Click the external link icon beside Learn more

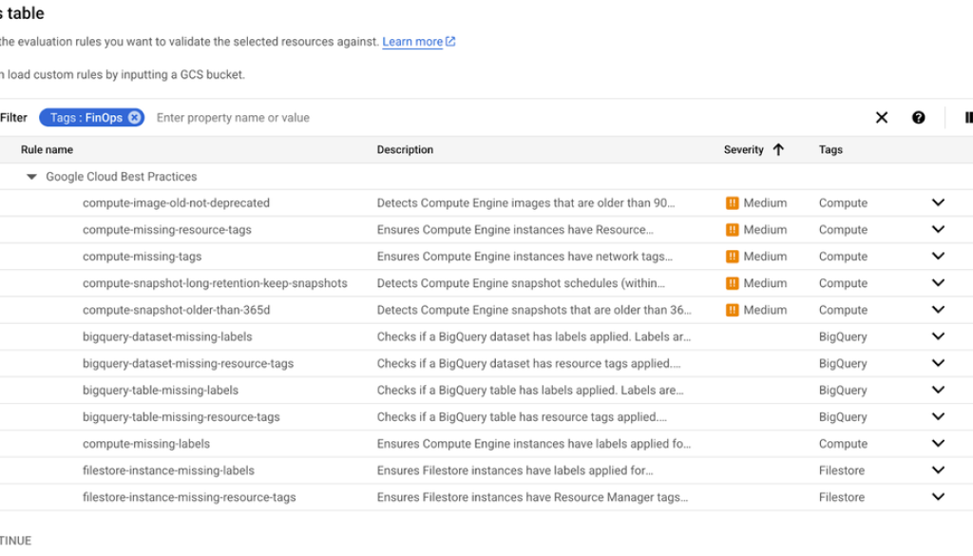(x=448, y=41)
